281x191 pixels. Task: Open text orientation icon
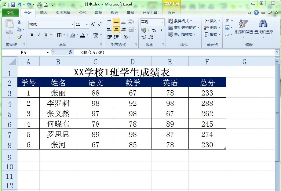(x=126, y=37)
